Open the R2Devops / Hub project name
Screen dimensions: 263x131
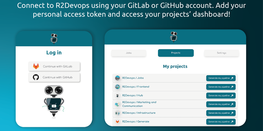click(133, 95)
